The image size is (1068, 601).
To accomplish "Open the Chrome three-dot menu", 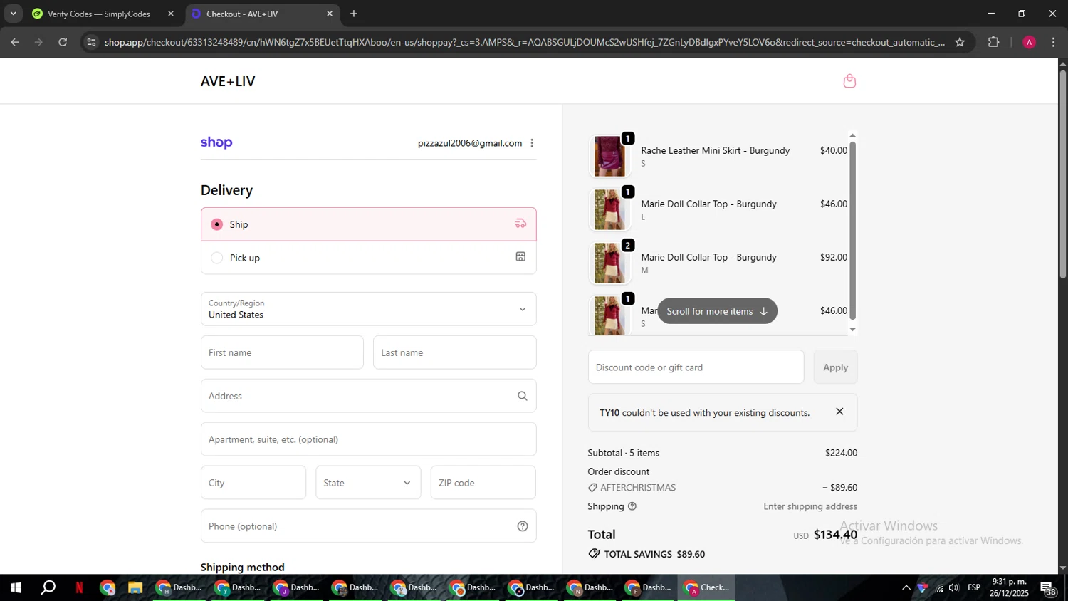I will 1053,42.
